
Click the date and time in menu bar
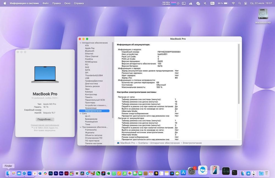(261, 3)
